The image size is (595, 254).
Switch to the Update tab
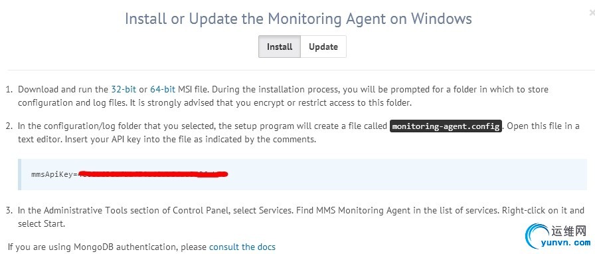click(x=323, y=47)
